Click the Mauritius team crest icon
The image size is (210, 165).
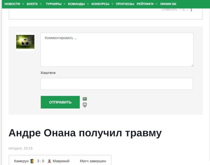[x=50, y=161]
